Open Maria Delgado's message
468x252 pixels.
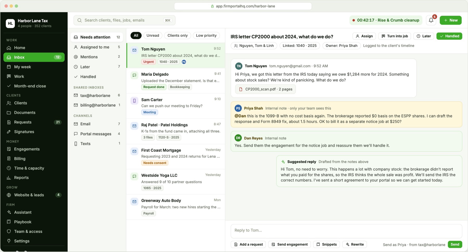176,81
